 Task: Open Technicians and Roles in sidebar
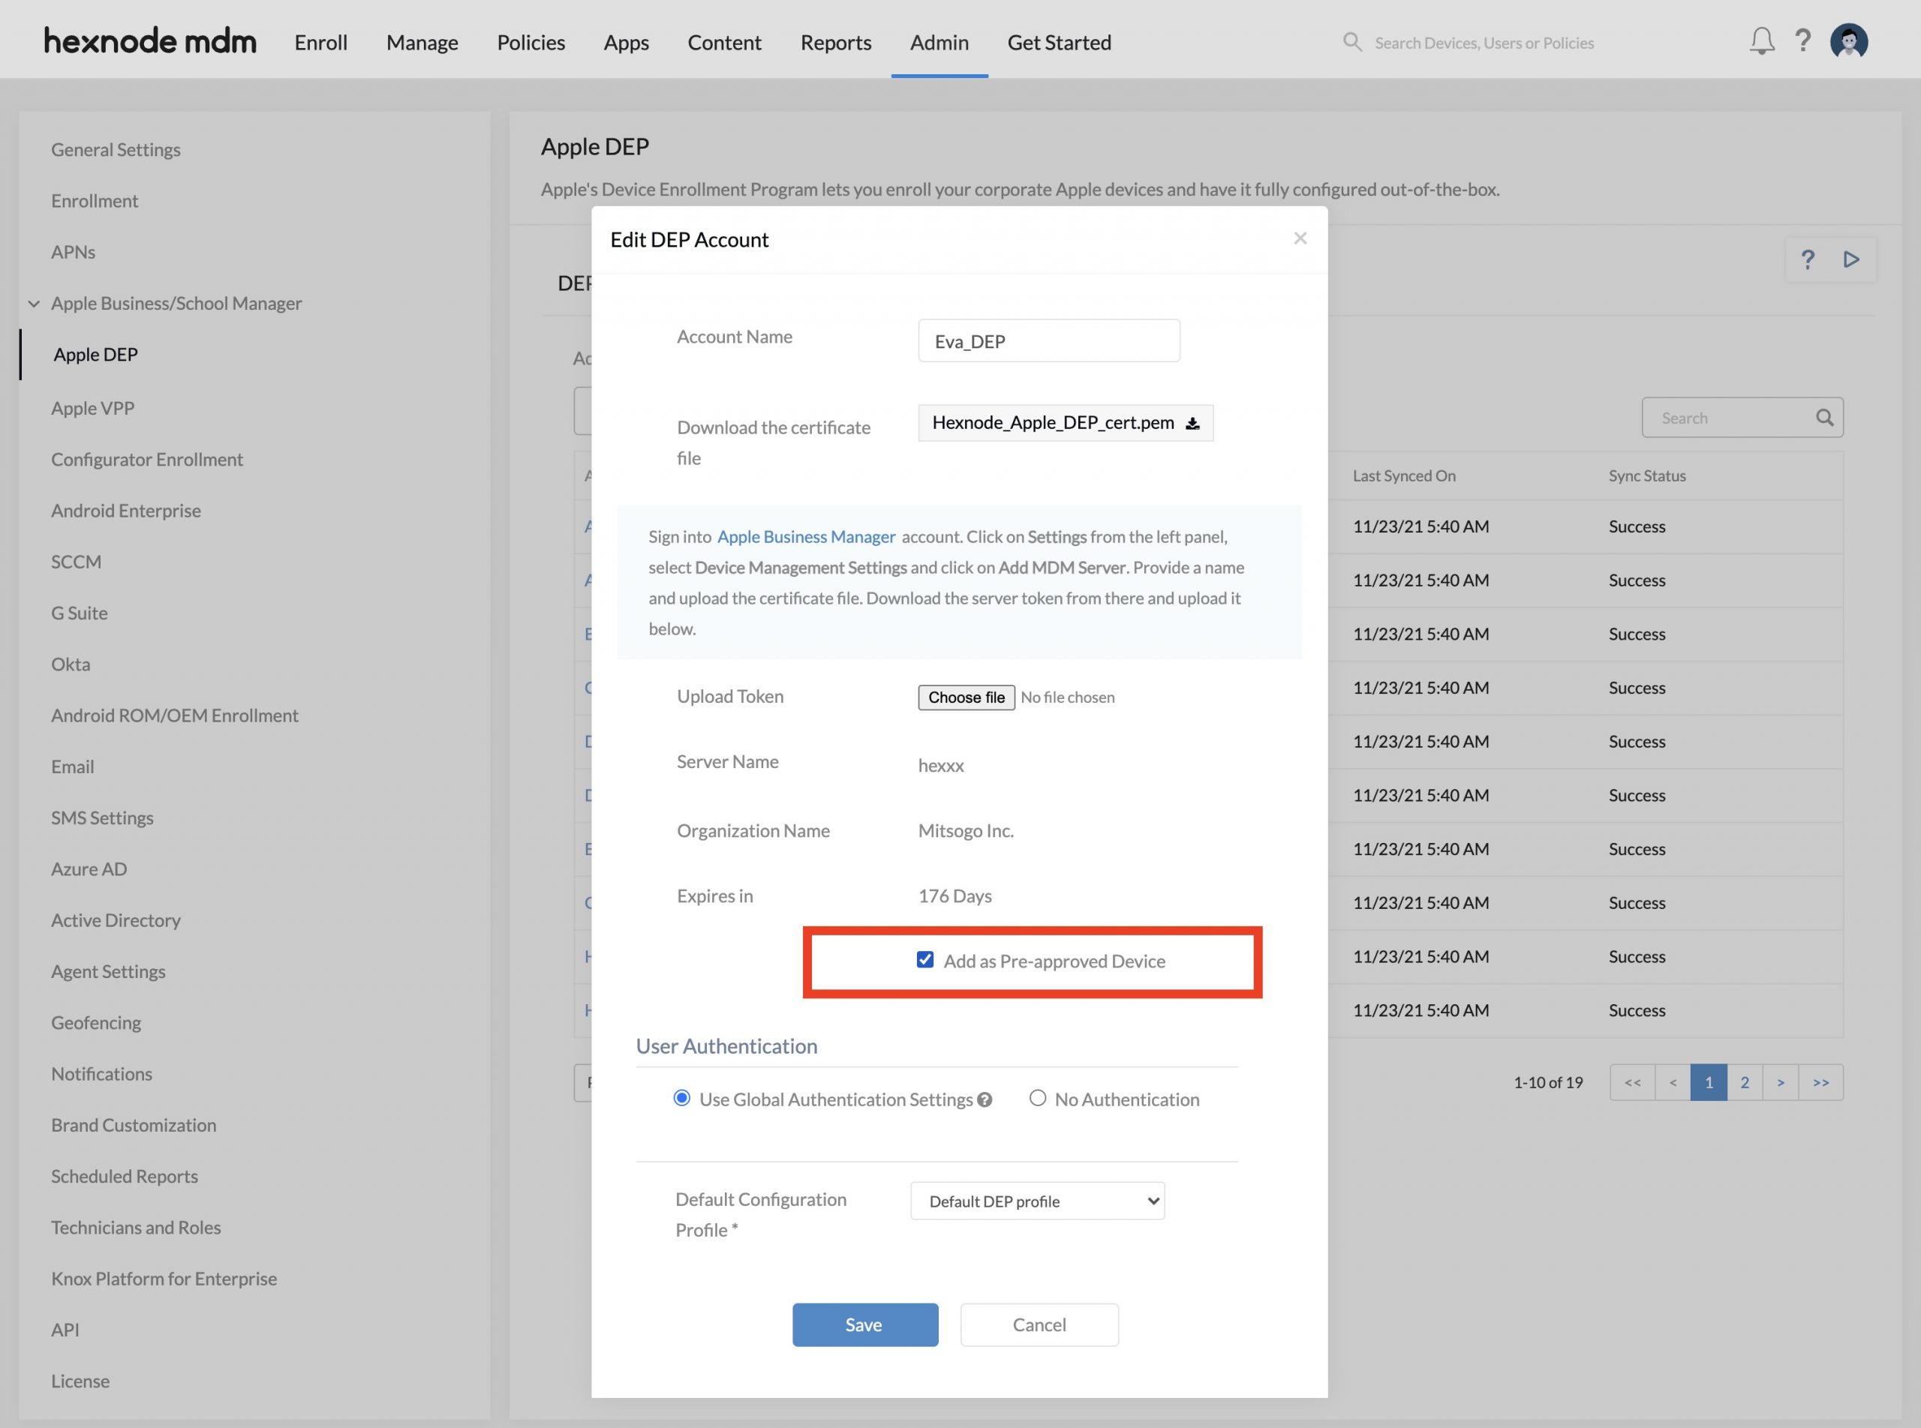136,1228
